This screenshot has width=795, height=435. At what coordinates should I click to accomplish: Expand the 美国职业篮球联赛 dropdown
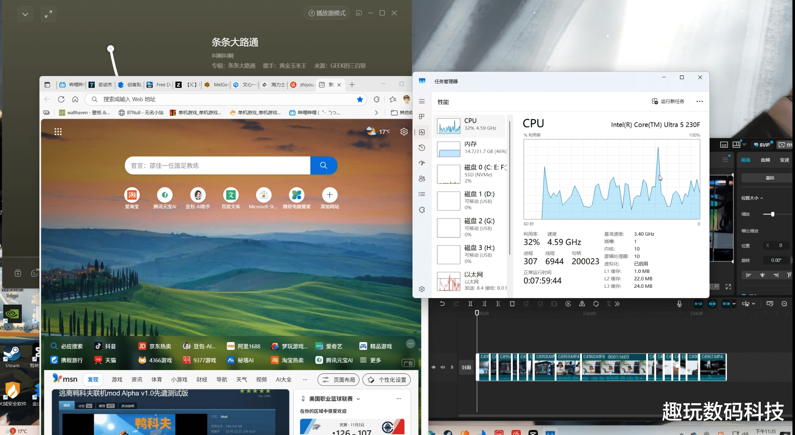click(358, 399)
